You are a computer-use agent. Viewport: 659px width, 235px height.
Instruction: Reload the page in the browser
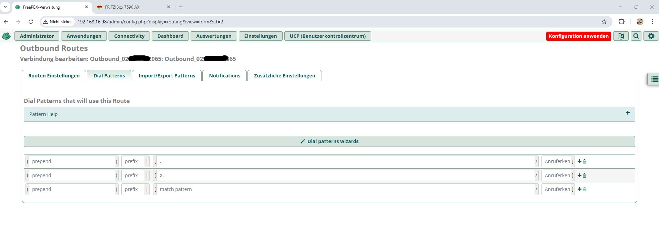tap(31, 22)
